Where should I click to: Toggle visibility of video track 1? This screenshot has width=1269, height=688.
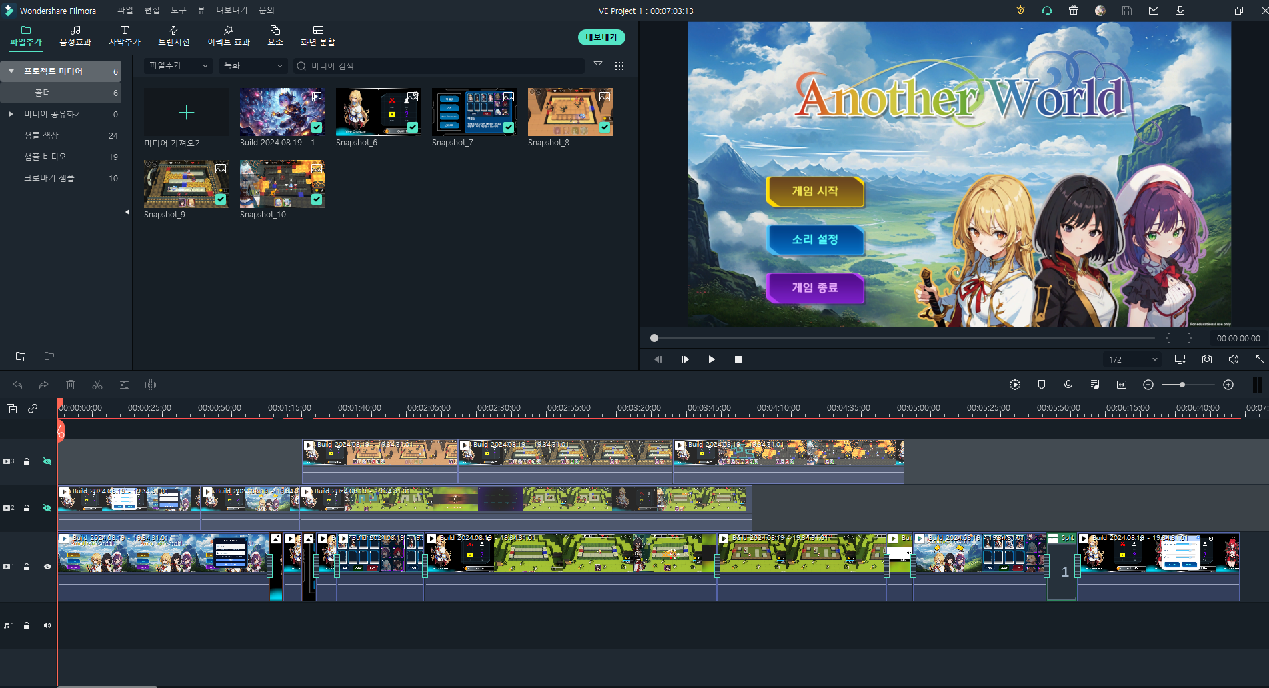pos(47,567)
